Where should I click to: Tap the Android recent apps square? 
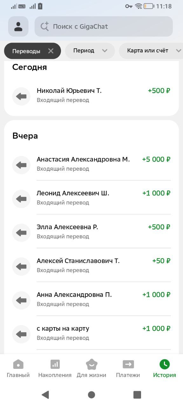coord(137,395)
